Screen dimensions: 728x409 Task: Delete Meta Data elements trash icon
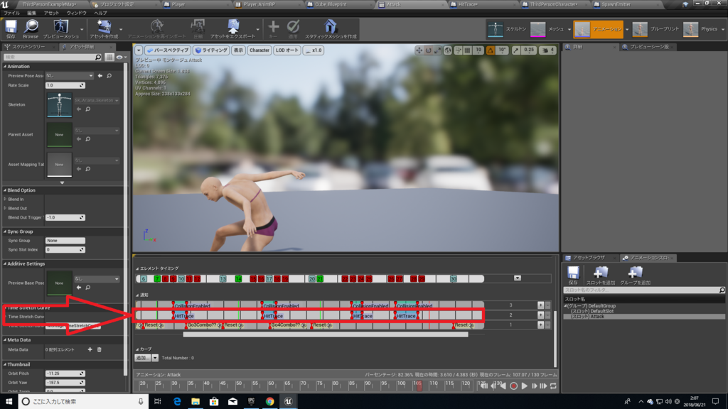[x=100, y=349]
